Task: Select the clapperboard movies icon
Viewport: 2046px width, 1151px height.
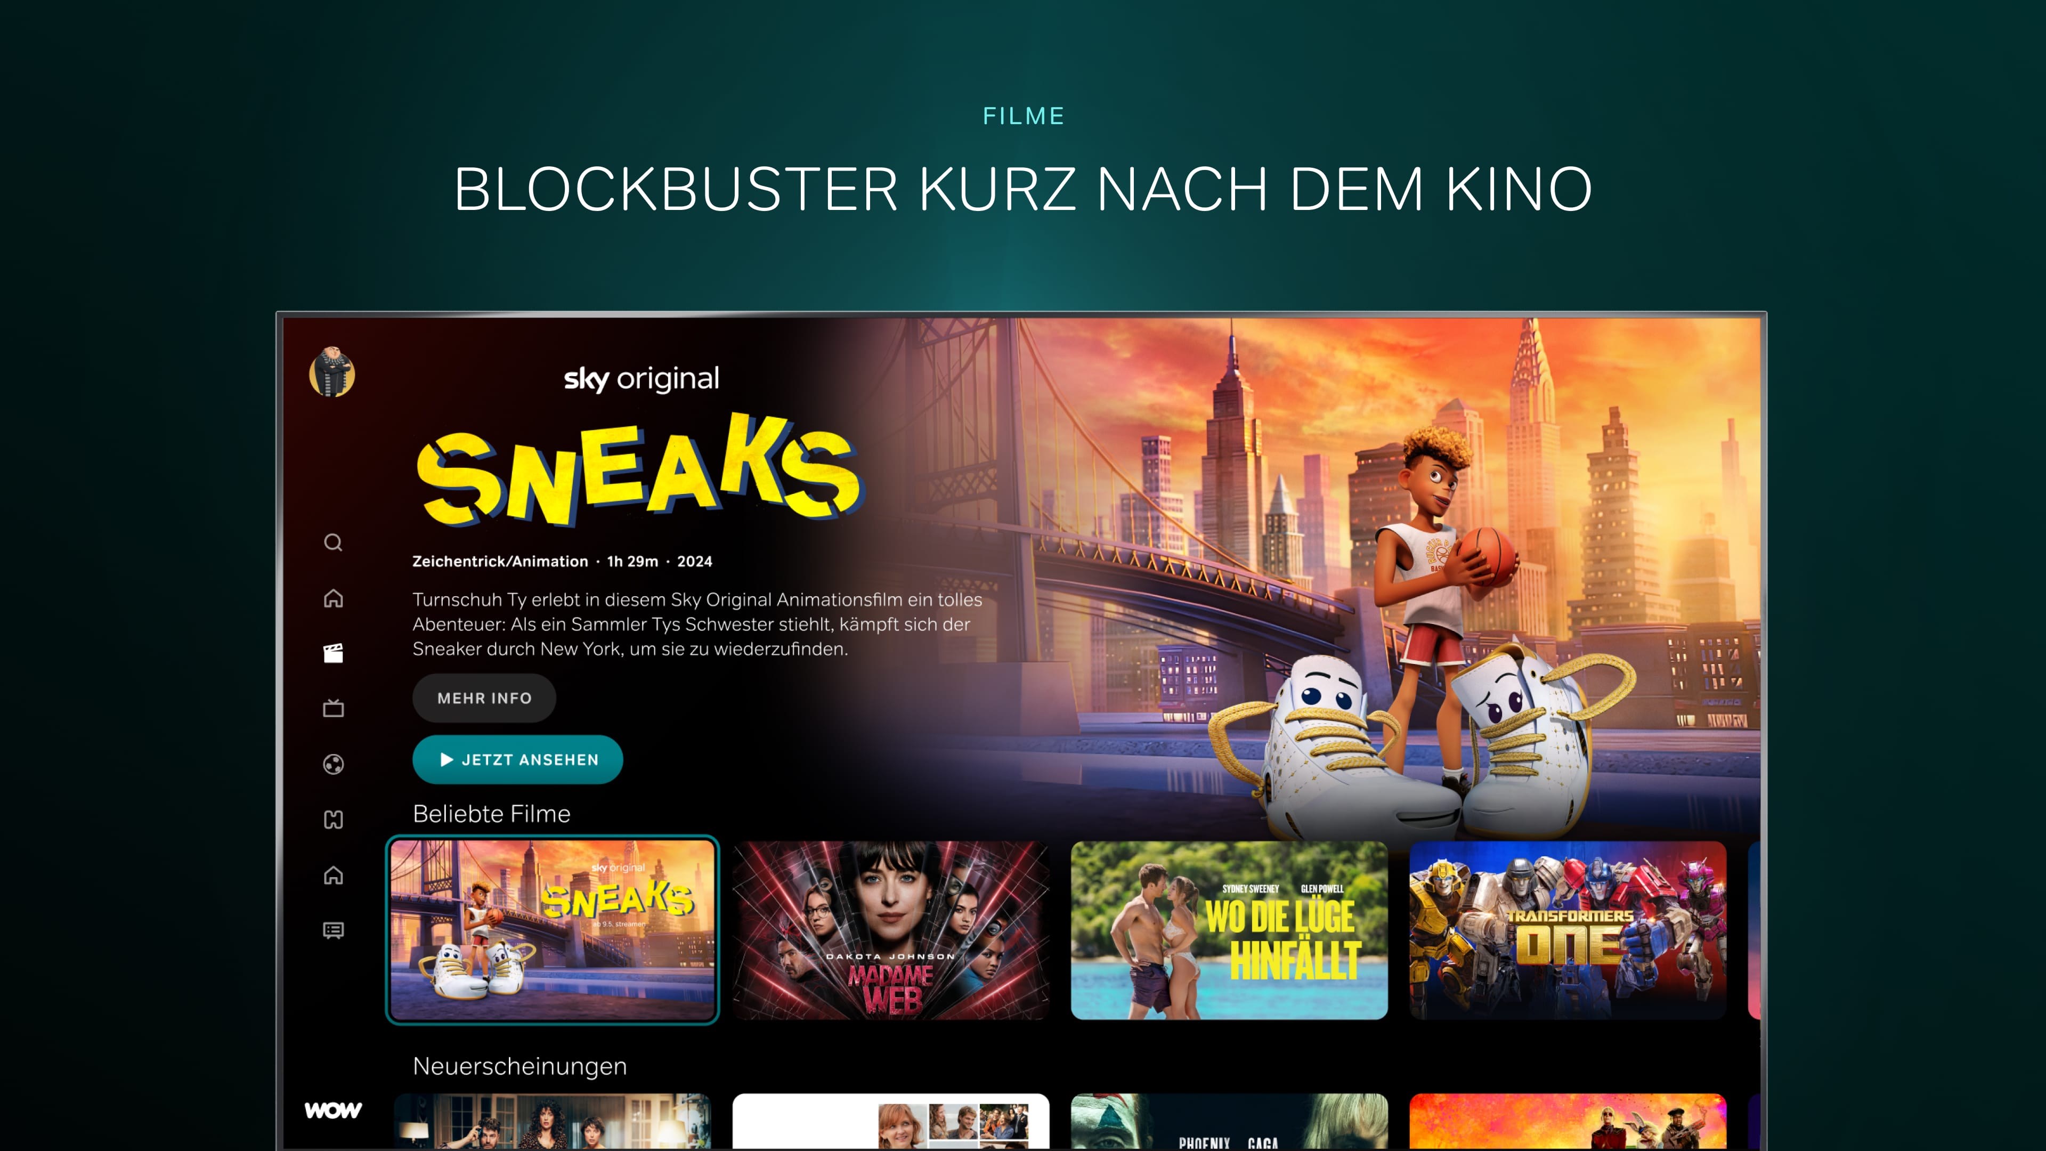Action: point(333,653)
